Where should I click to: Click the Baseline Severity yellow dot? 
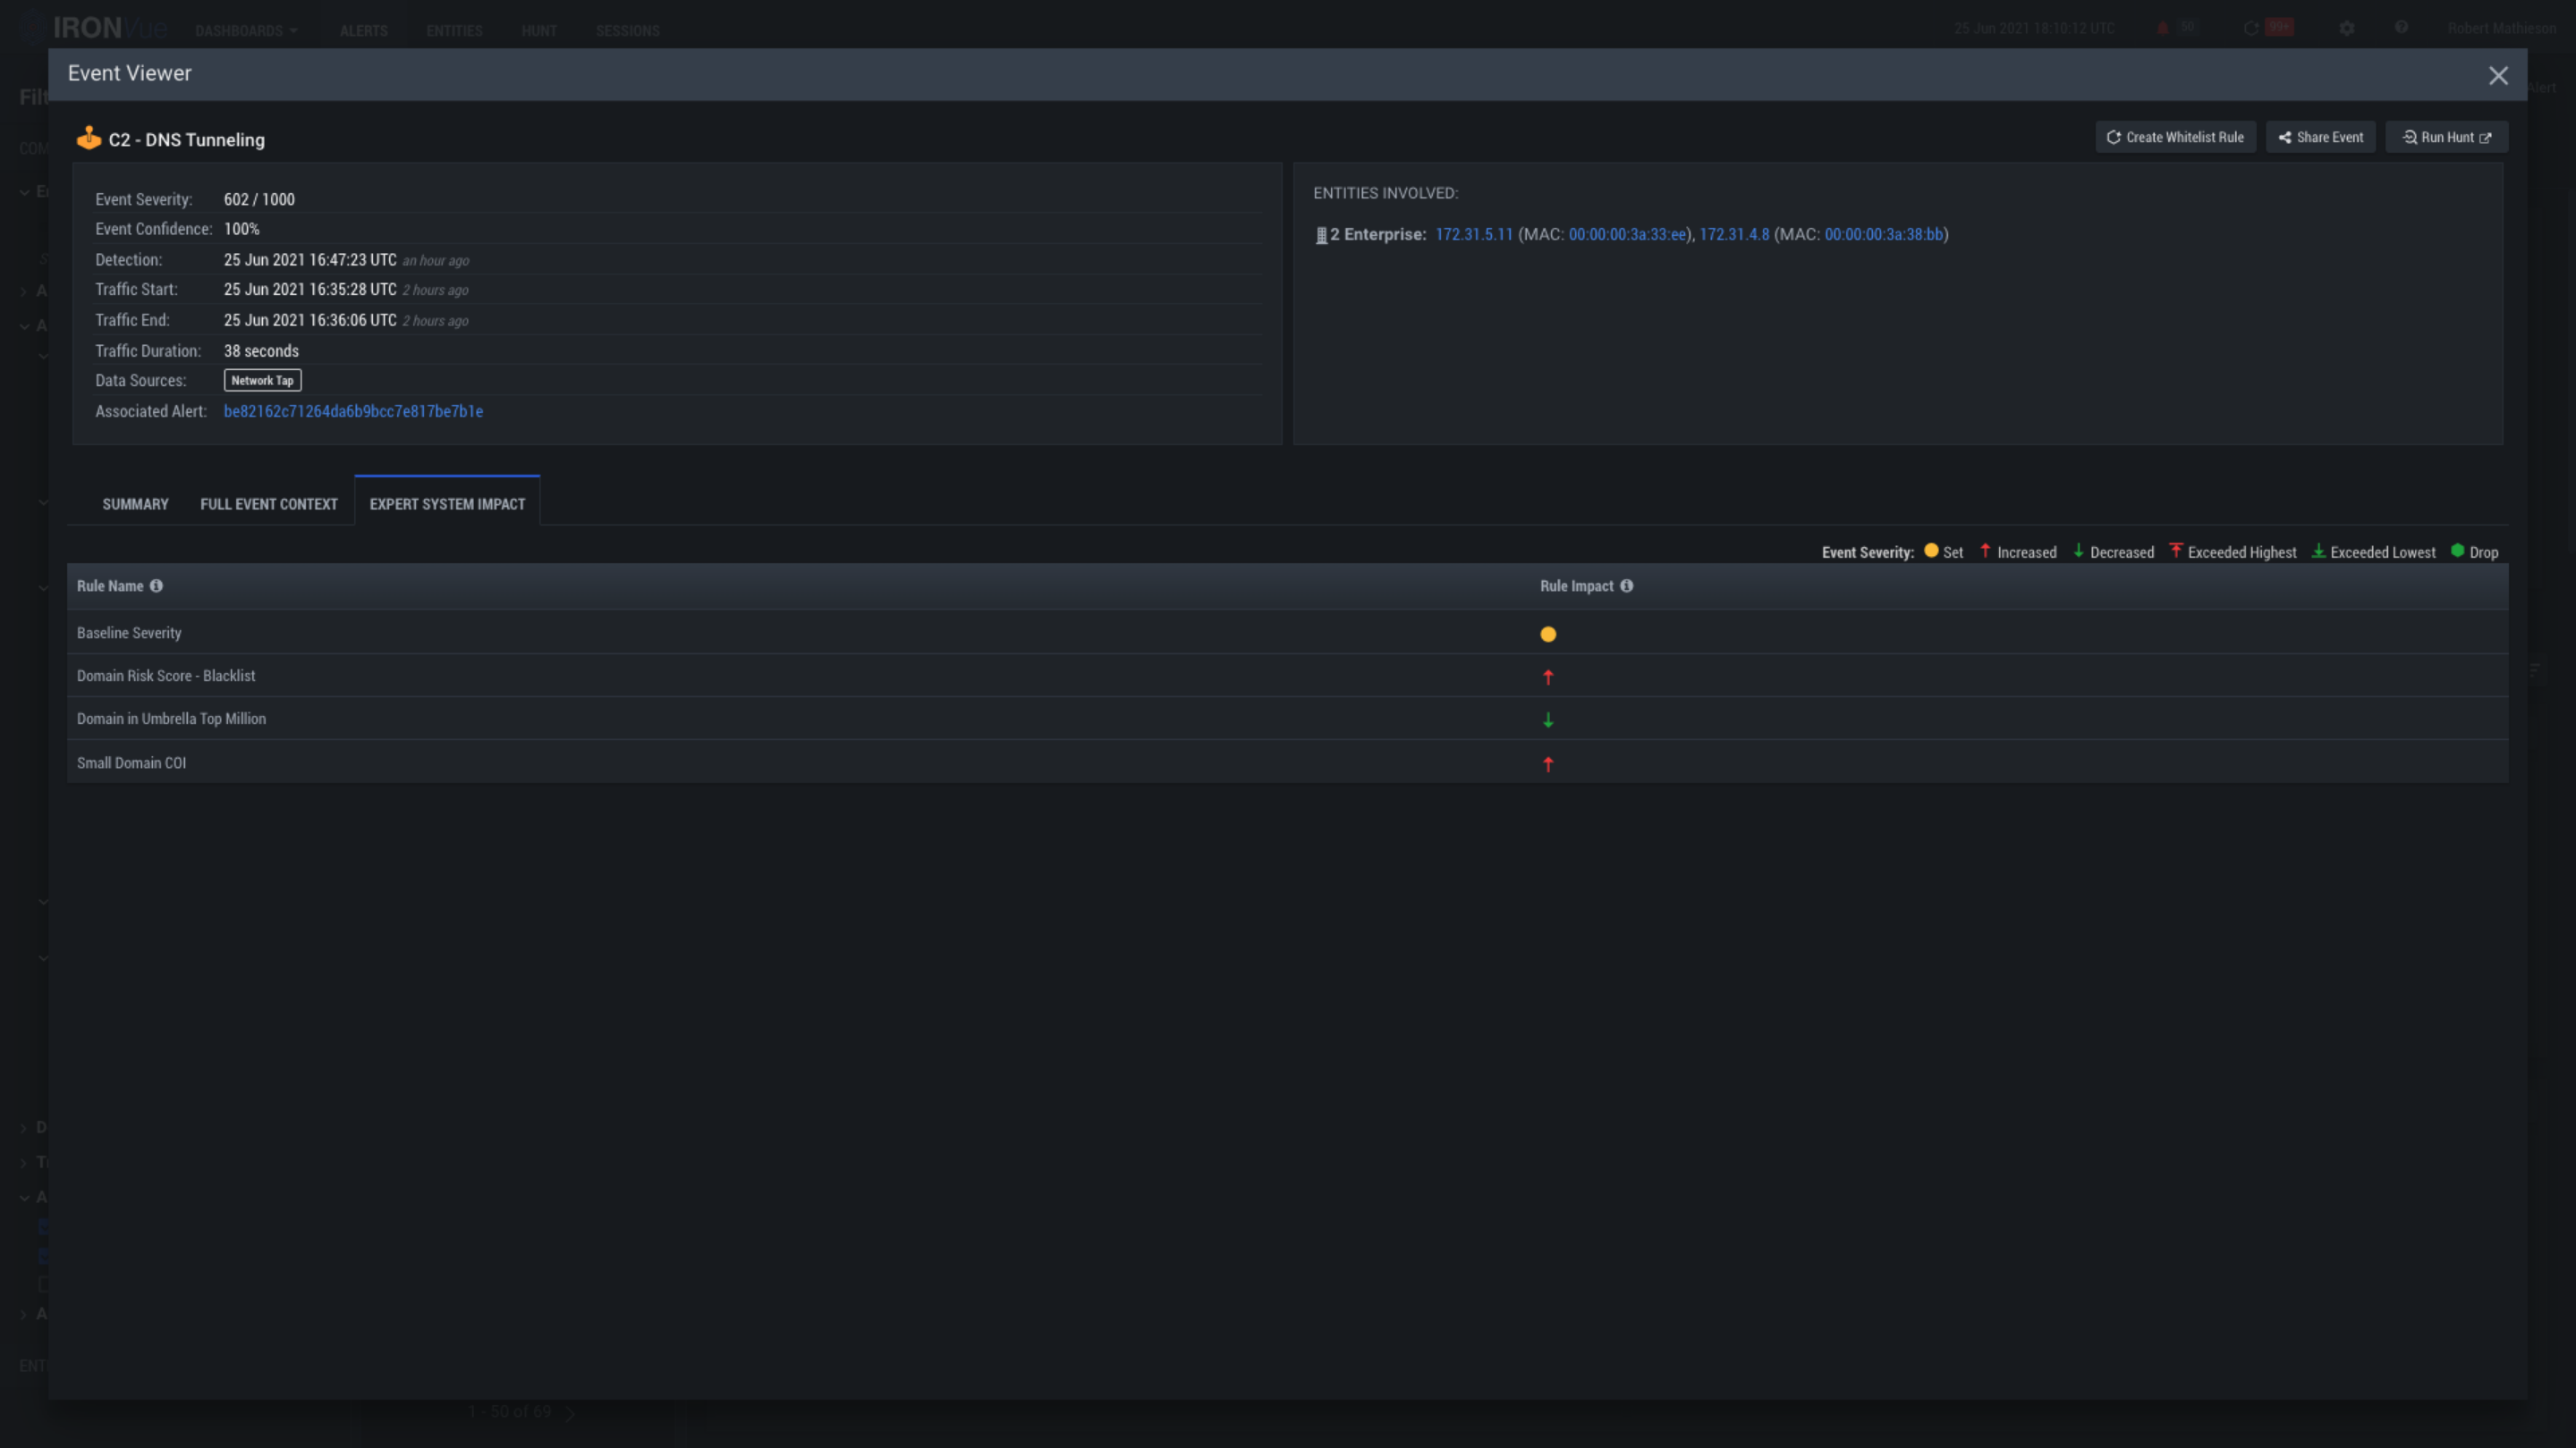[1548, 634]
